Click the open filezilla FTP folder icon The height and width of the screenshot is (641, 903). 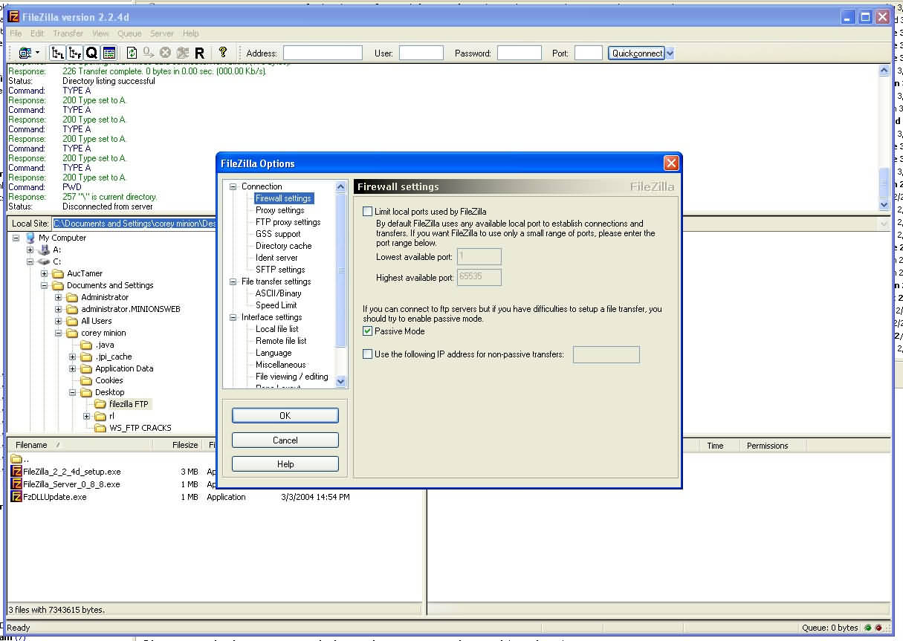(x=101, y=404)
